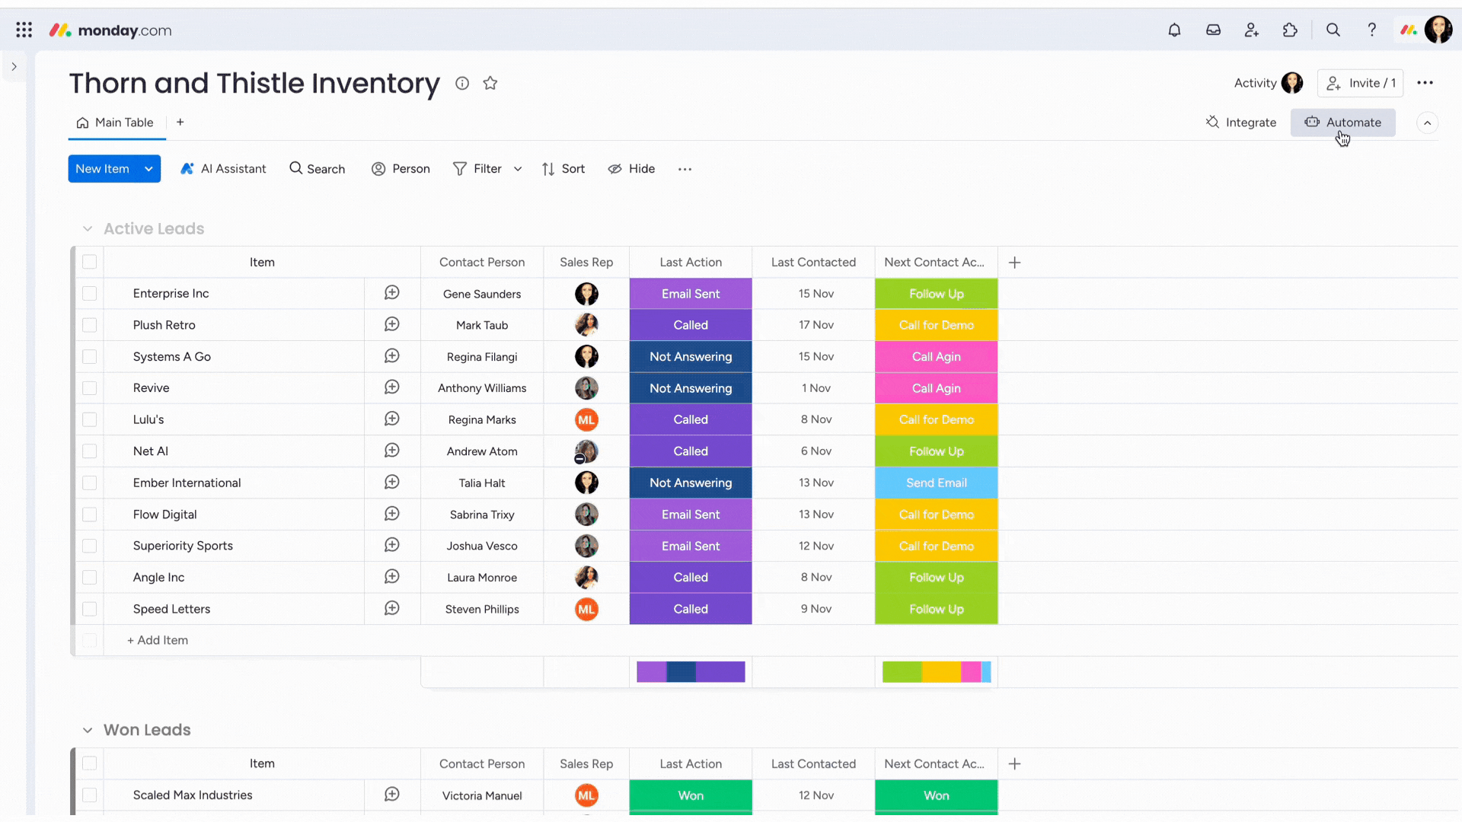Expand the Won Leads section
The width and height of the screenshot is (1462, 822).
click(x=86, y=730)
